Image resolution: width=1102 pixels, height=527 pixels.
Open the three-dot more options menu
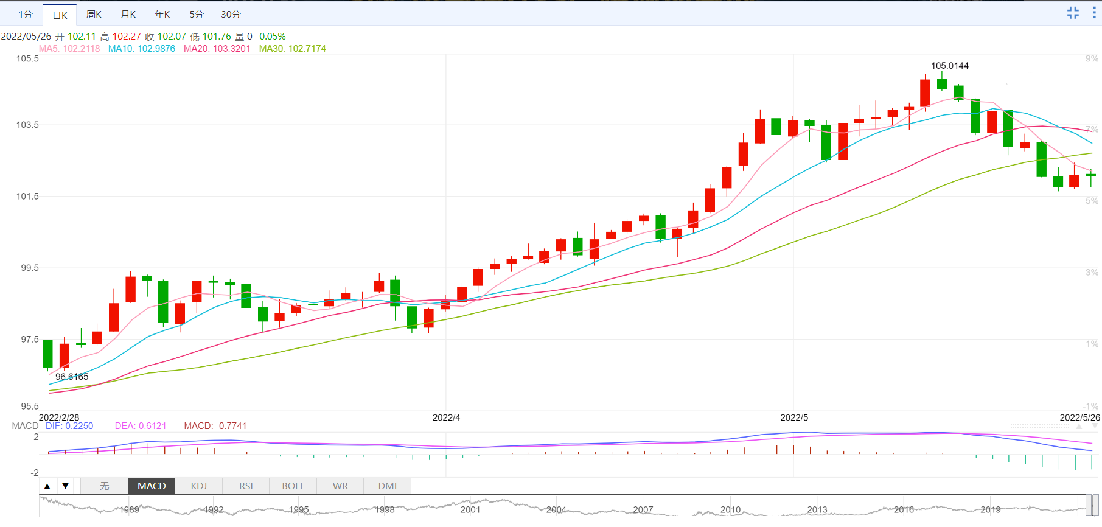click(x=1094, y=13)
